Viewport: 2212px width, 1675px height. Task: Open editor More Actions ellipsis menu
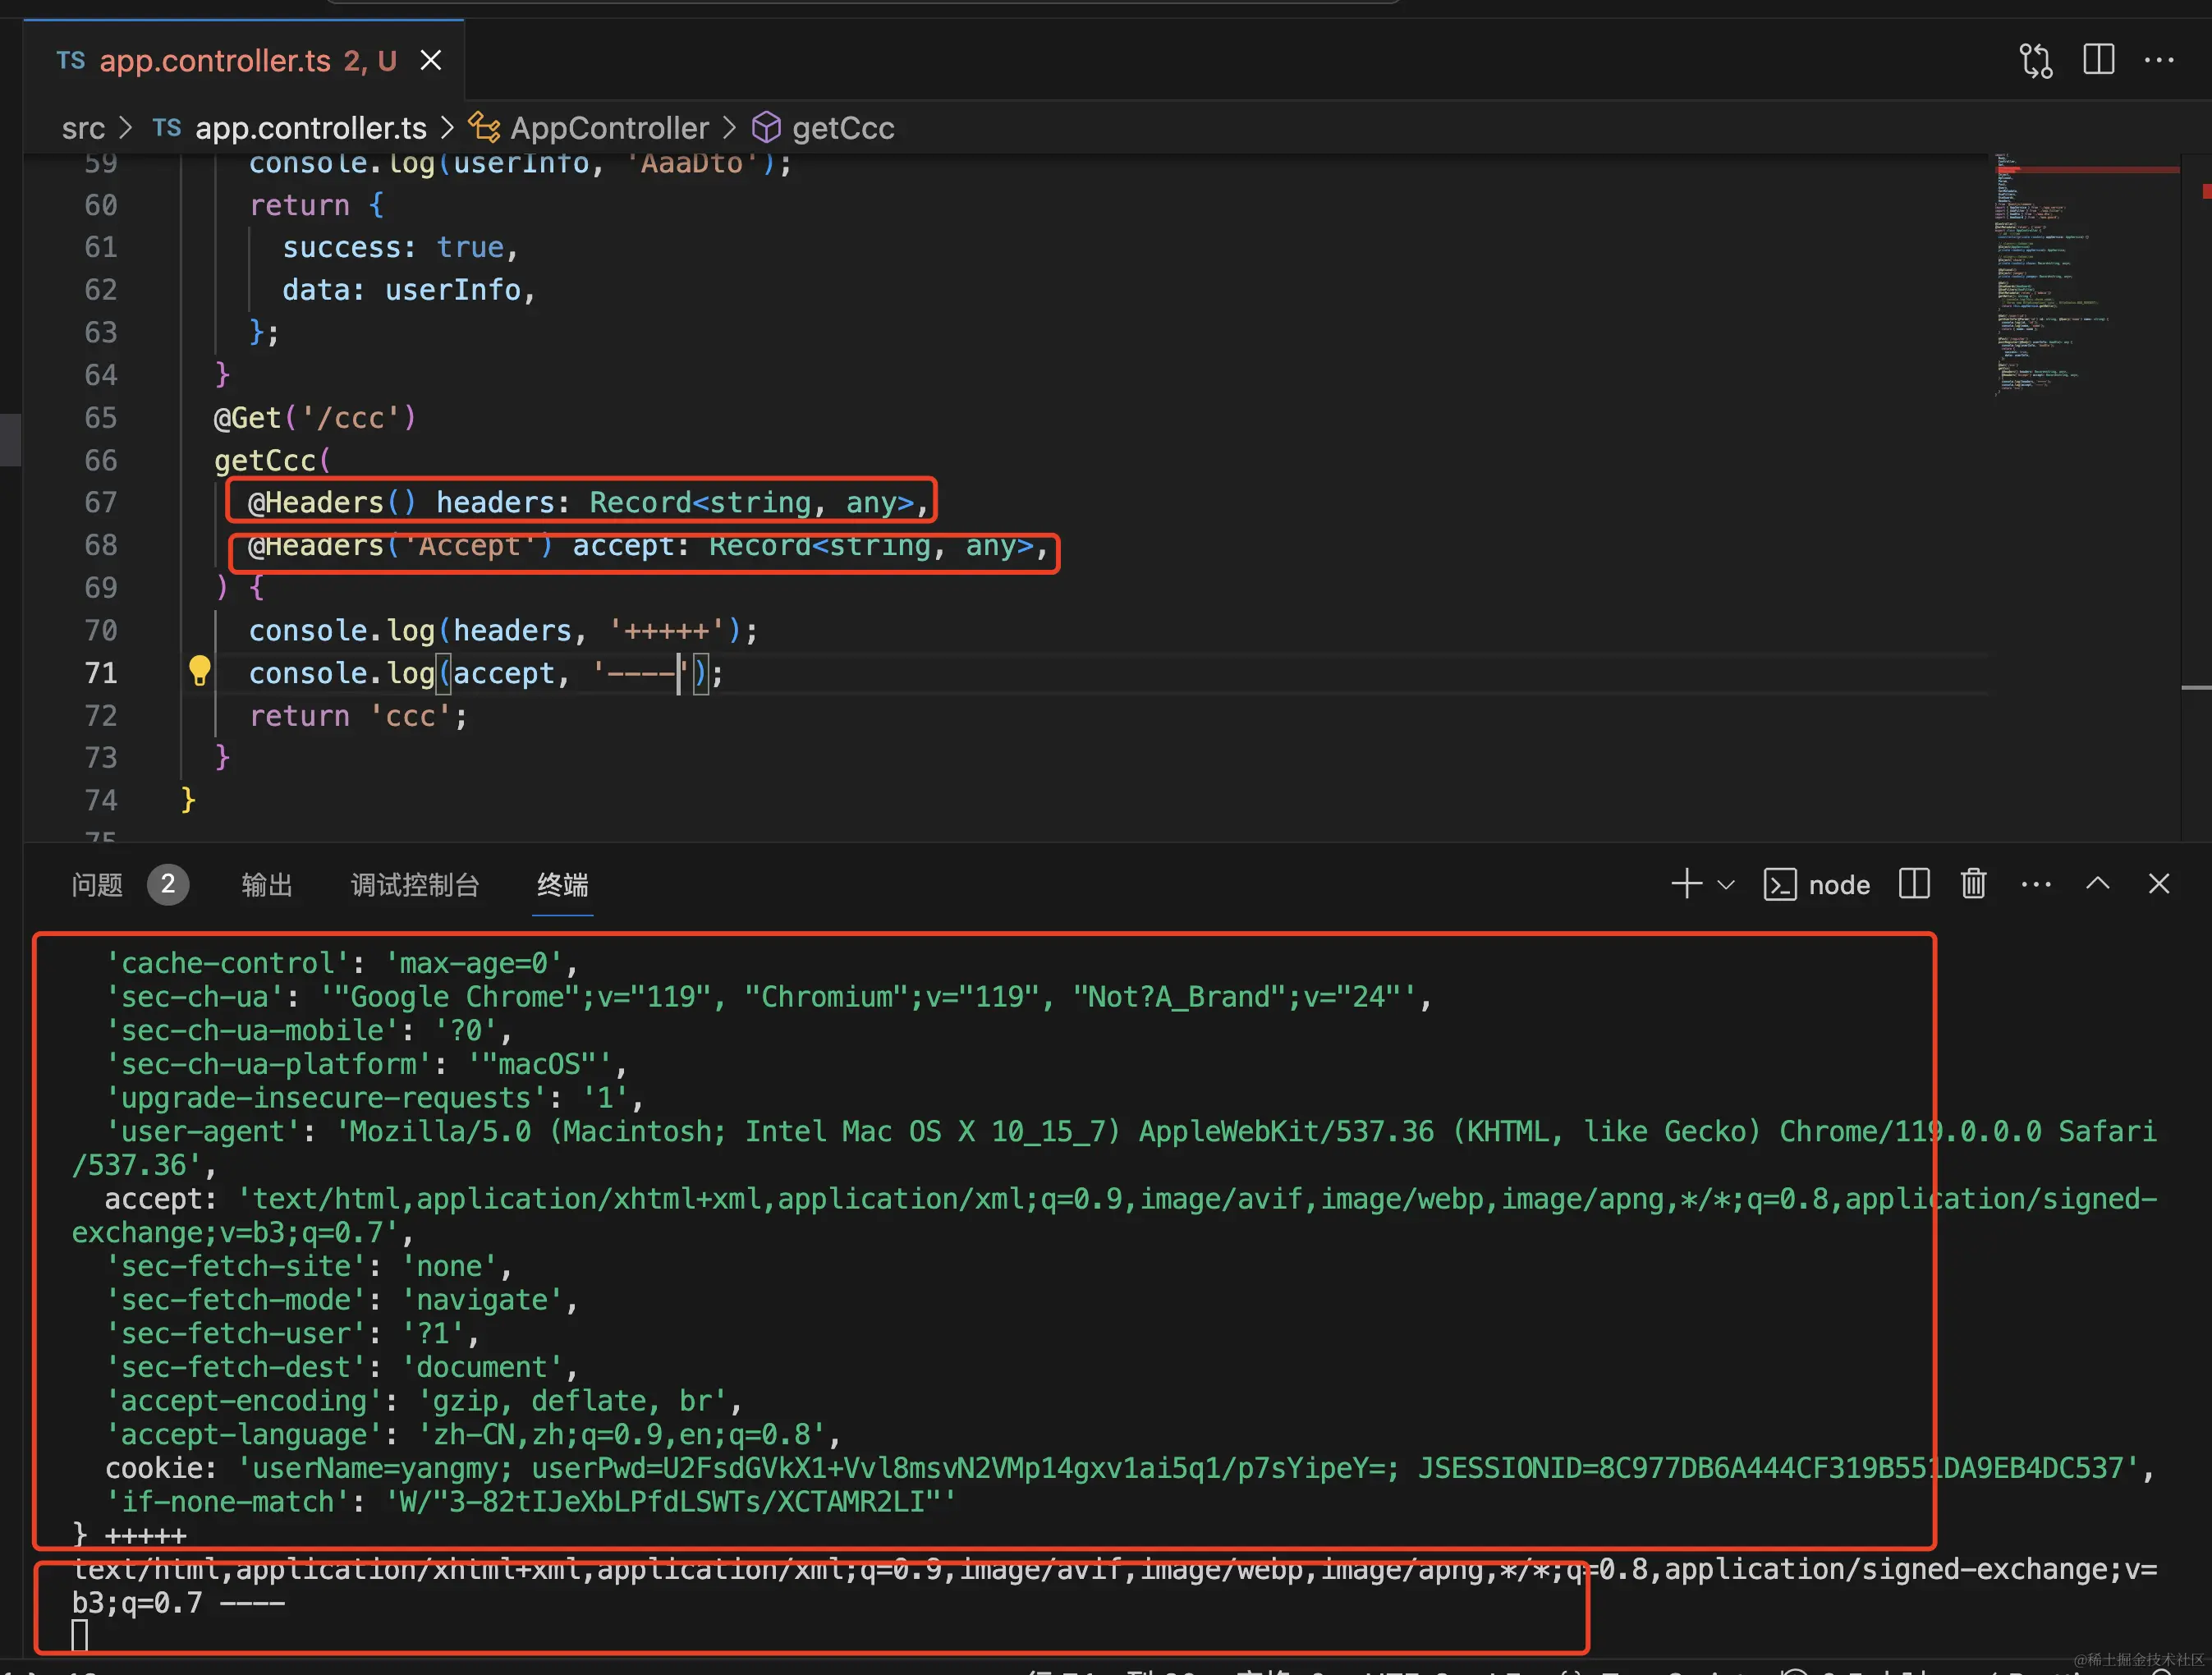tap(2159, 60)
